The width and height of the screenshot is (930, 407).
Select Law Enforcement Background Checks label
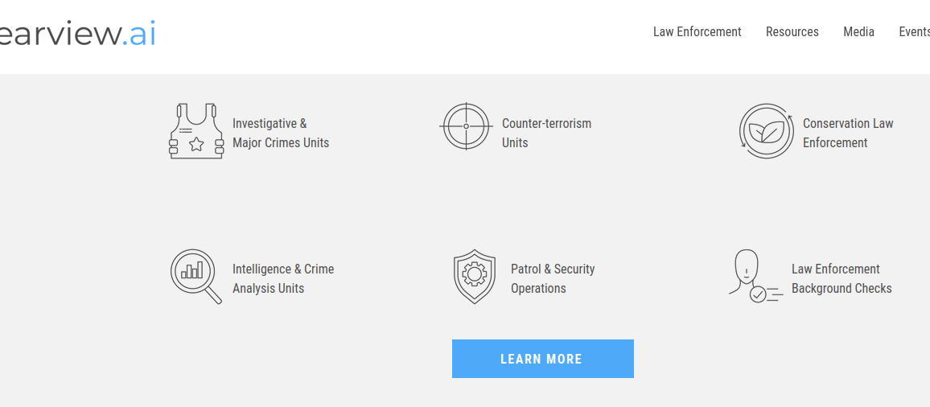841,278
